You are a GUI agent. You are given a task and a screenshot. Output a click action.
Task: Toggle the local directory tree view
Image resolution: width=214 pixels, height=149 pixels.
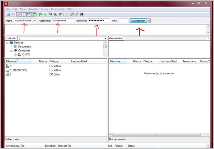coord(23,14)
